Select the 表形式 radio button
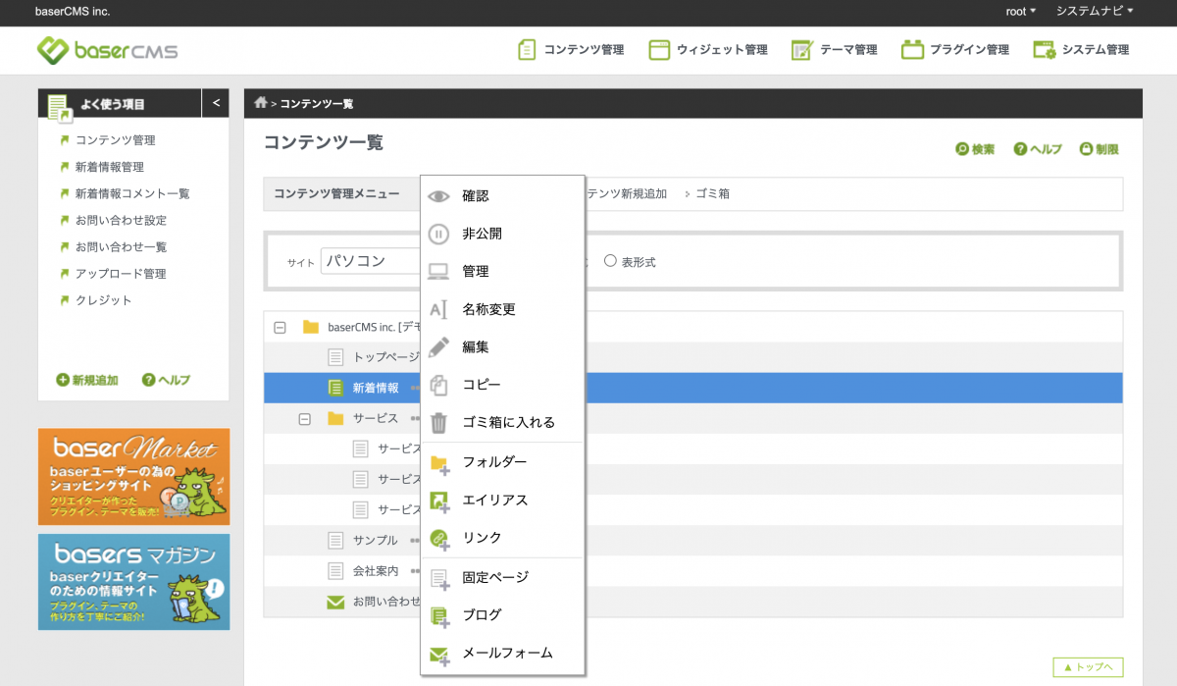Image resolution: width=1177 pixels, height=686 pixels. coord(610,261)
